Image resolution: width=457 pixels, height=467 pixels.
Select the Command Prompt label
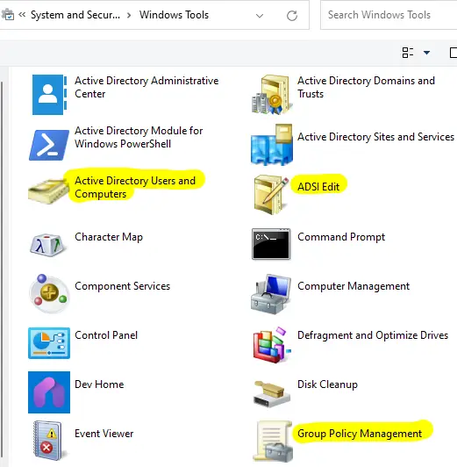click(x=341, y=237)
